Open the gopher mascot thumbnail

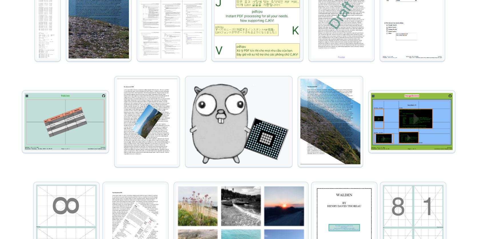click(239, 122)
